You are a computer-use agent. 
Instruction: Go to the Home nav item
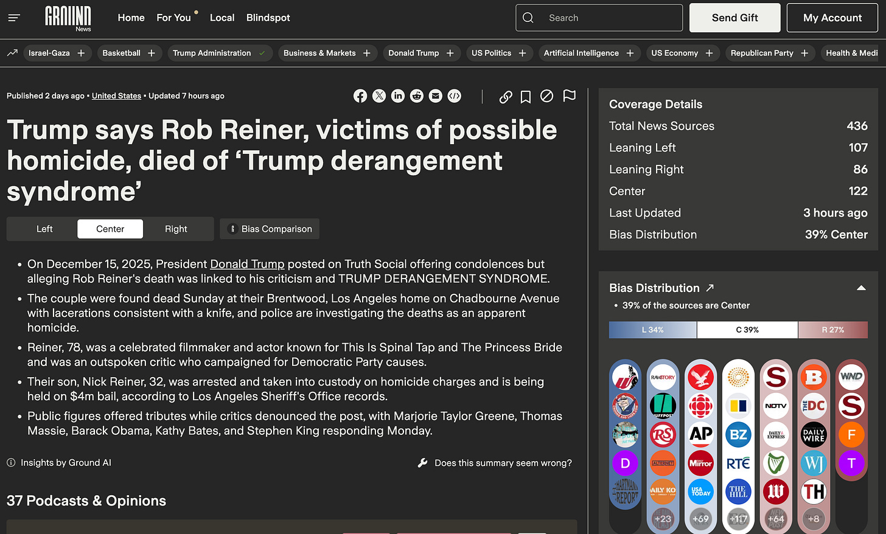[131, 18]
